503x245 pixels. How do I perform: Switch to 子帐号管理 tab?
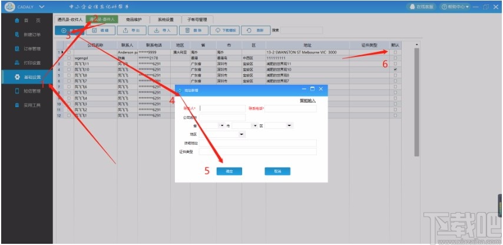tap(197, 19)
